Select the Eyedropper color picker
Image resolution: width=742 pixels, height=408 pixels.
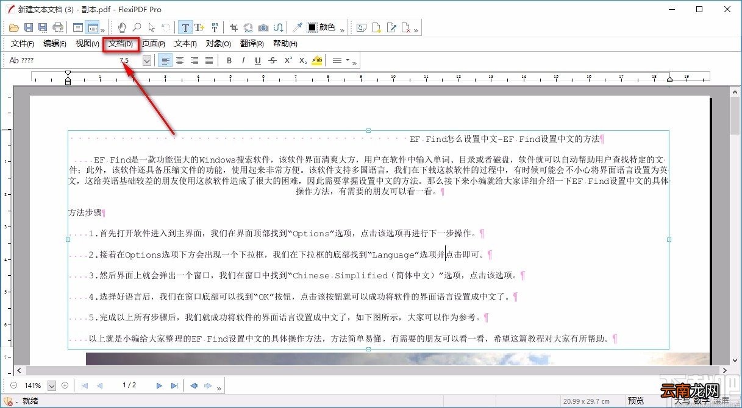[x=297, y=27]
